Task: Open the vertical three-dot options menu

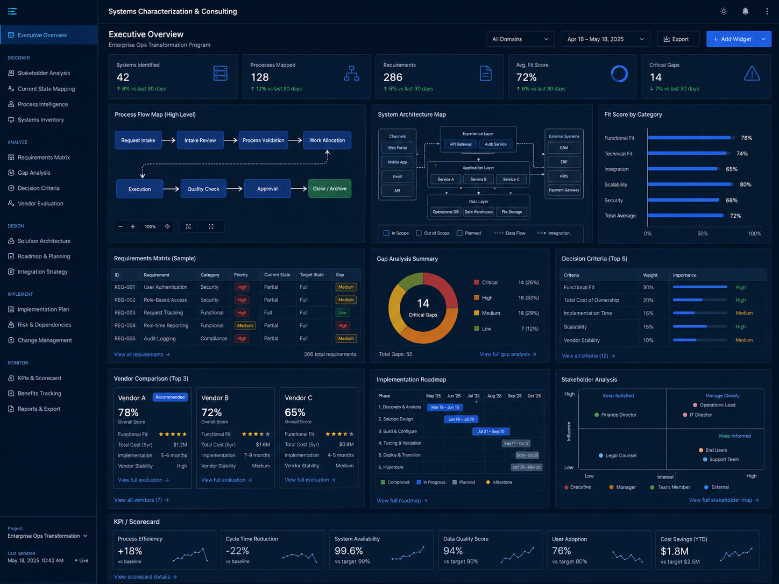Action: coord(767,11)
